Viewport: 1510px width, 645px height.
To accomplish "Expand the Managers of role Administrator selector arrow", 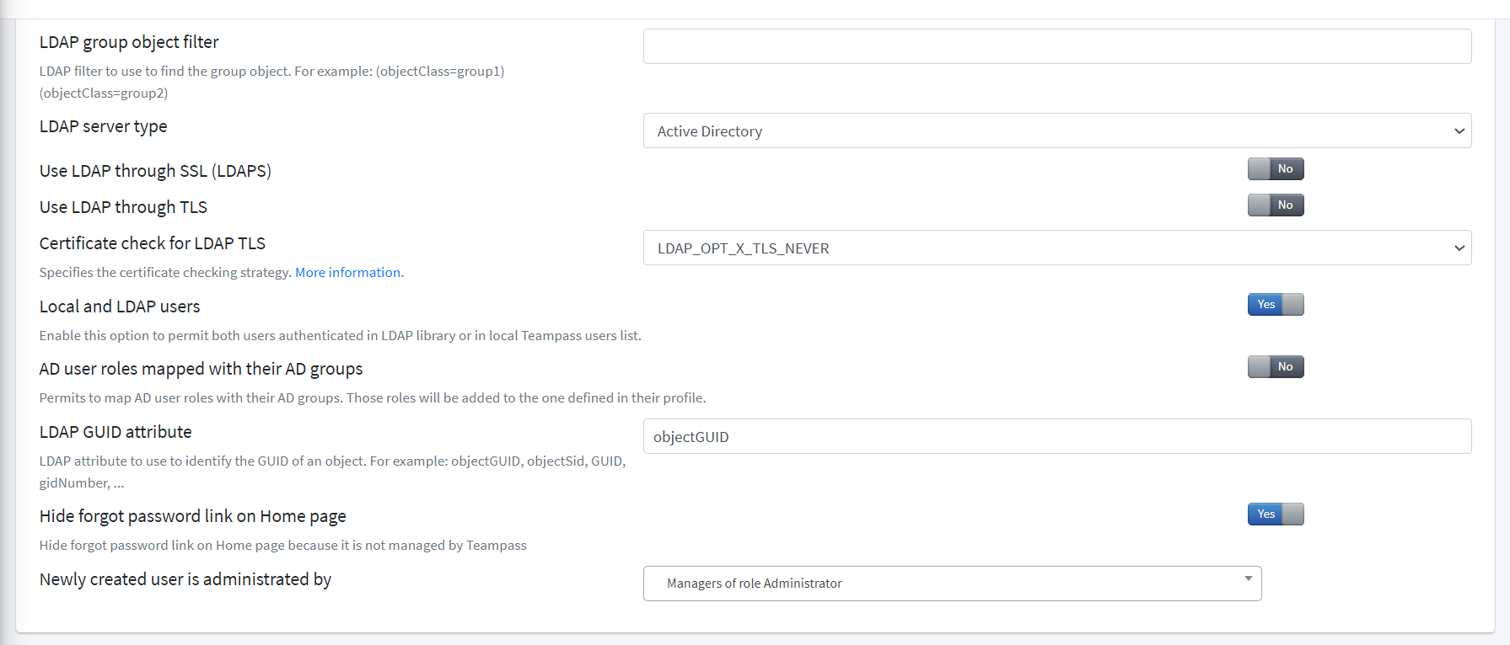I will pos(1249,578).
